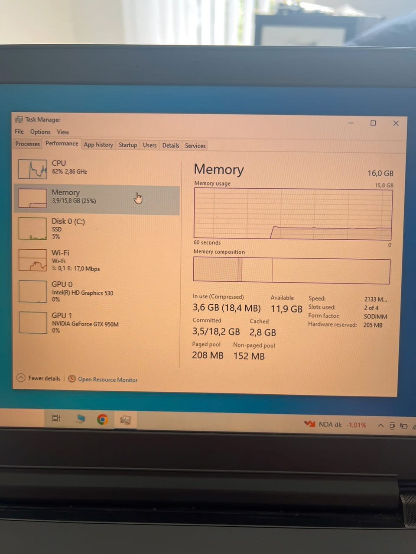
Task: Click the Resource Monitor icon
Action: coord(72,379)
